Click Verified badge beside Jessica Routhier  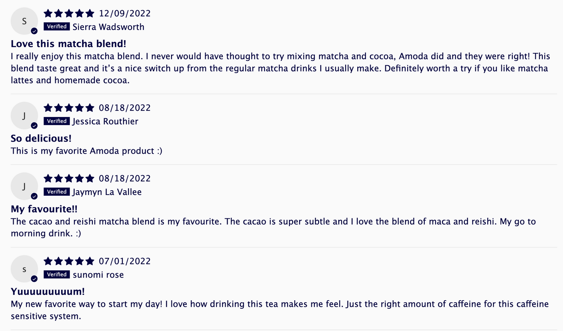click(x=57, y=121)
